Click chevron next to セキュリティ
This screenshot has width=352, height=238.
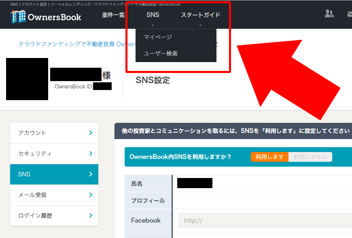tap(91, 153)
